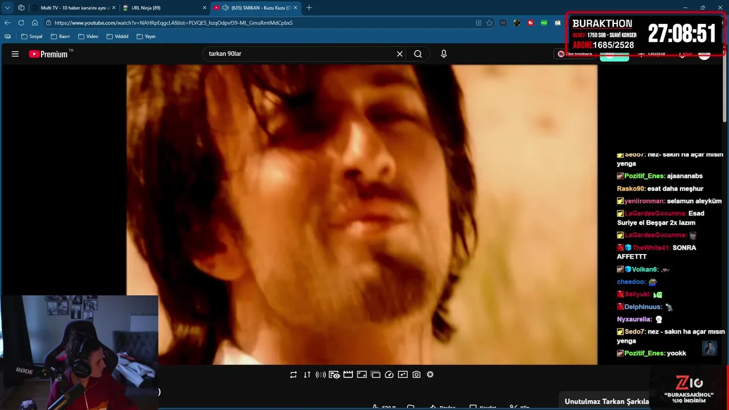Open the Yayın bookmarks folder
Screen dimensions: 729x410
point(145,36)
